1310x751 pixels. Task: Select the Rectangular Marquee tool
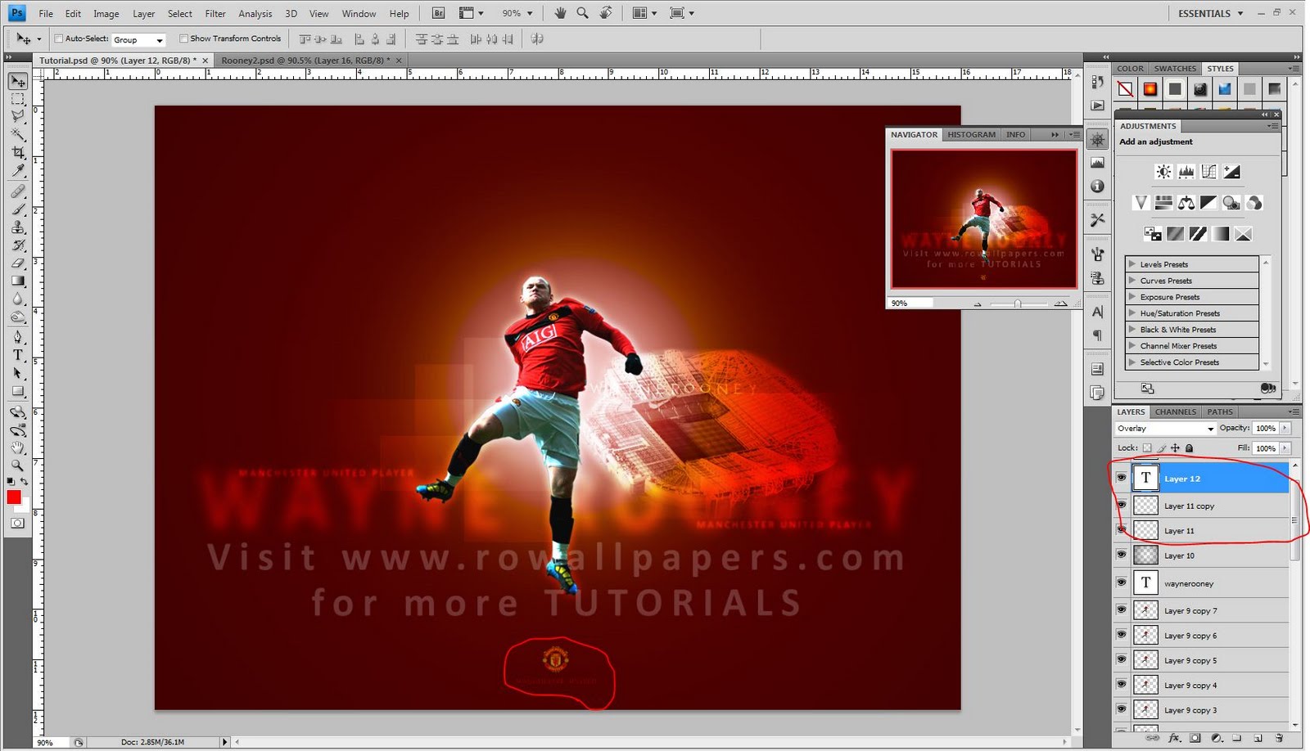[x=18, y=99]
